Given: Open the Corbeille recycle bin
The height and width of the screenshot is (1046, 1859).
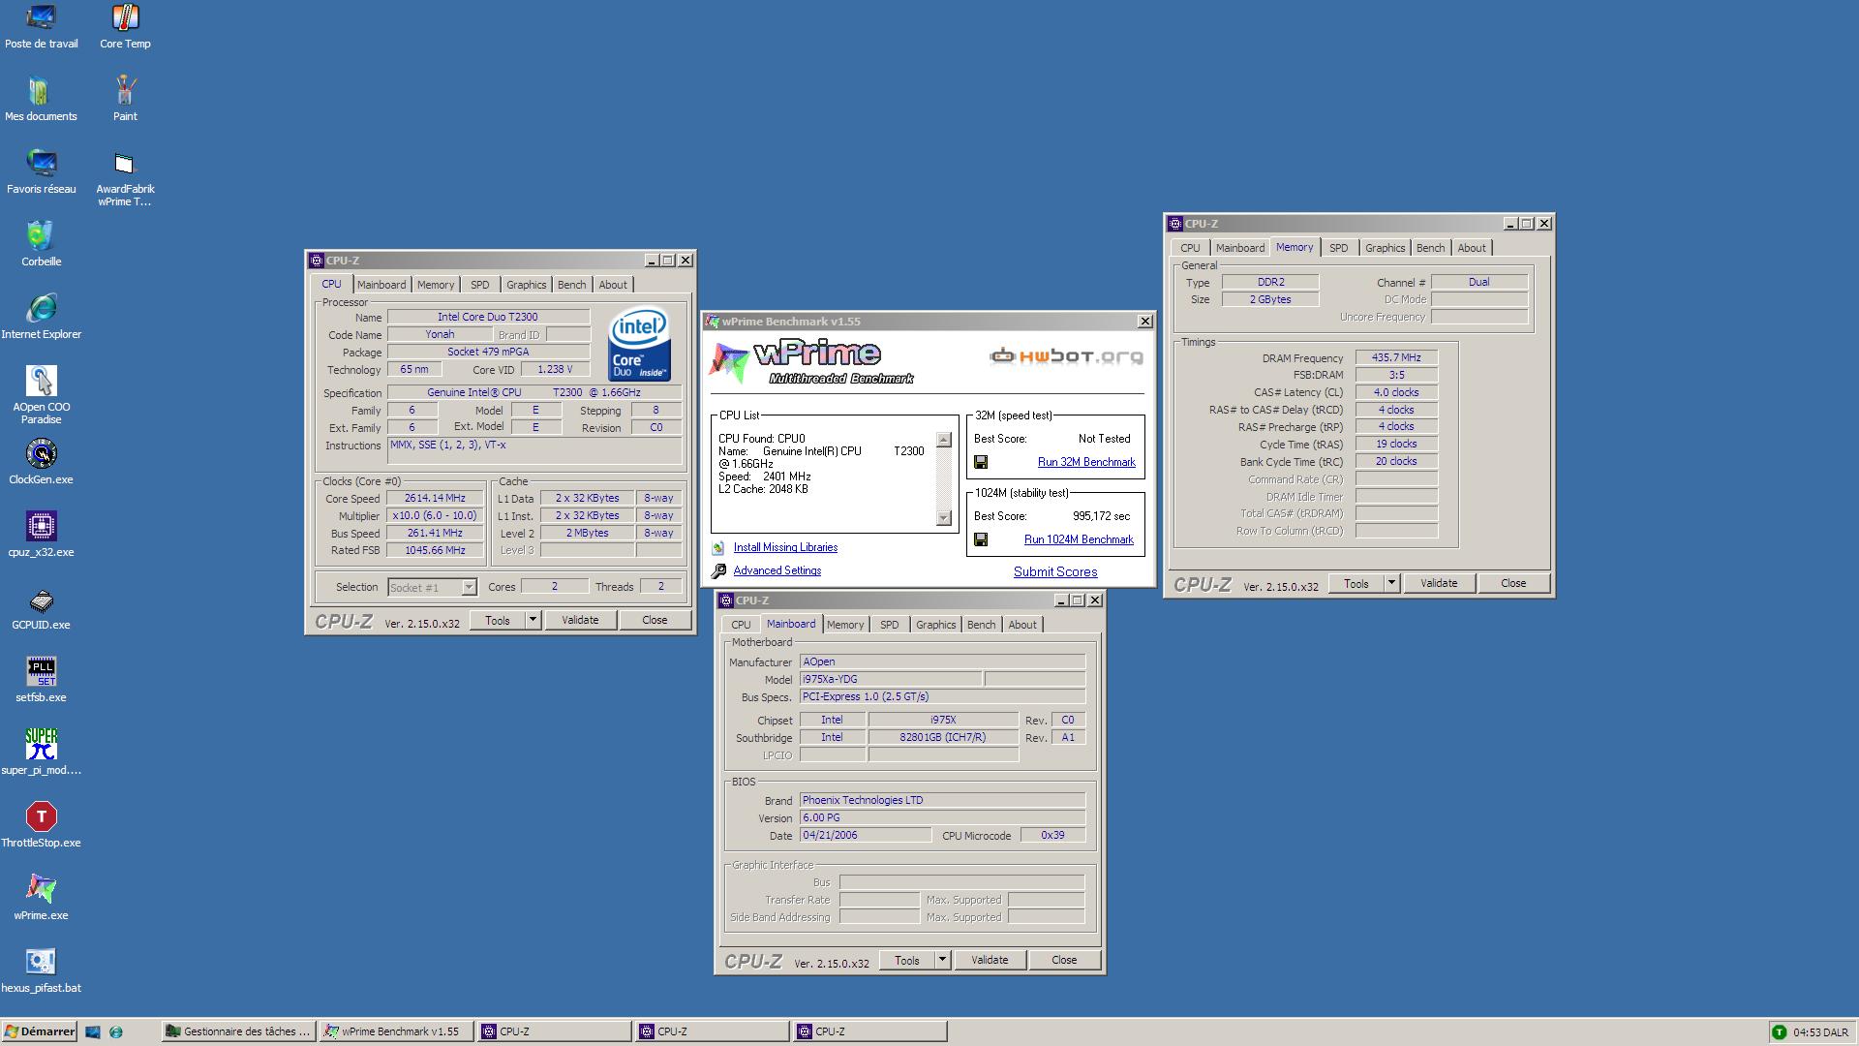Looking at the screenshot, I should [x=41, y=244].
